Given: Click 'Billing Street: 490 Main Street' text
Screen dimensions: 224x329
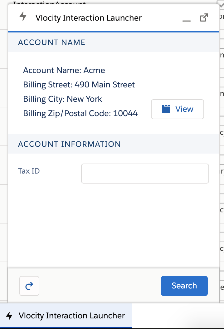Looking at the screenshot, I should tap(79, 85).
